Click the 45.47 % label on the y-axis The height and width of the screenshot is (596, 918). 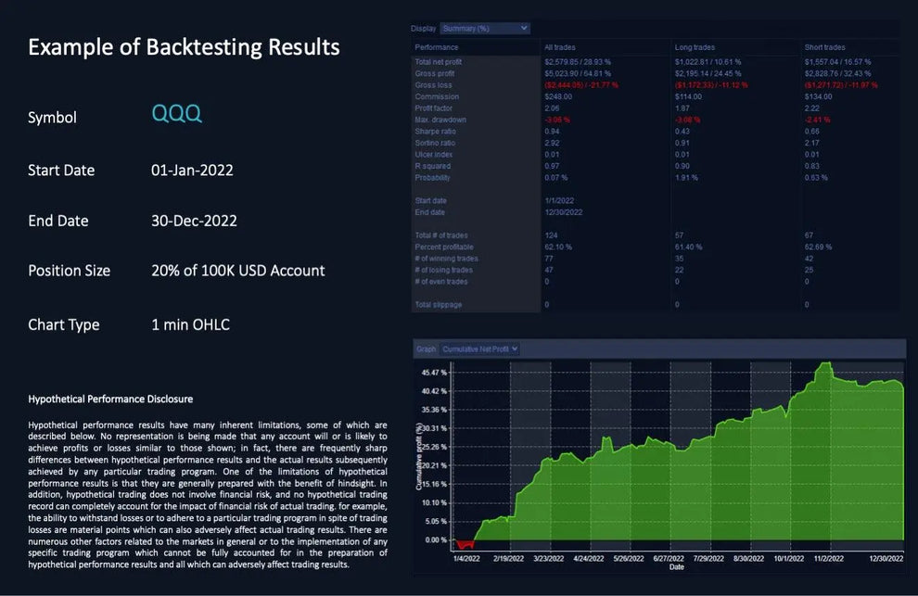click(434, 372)
